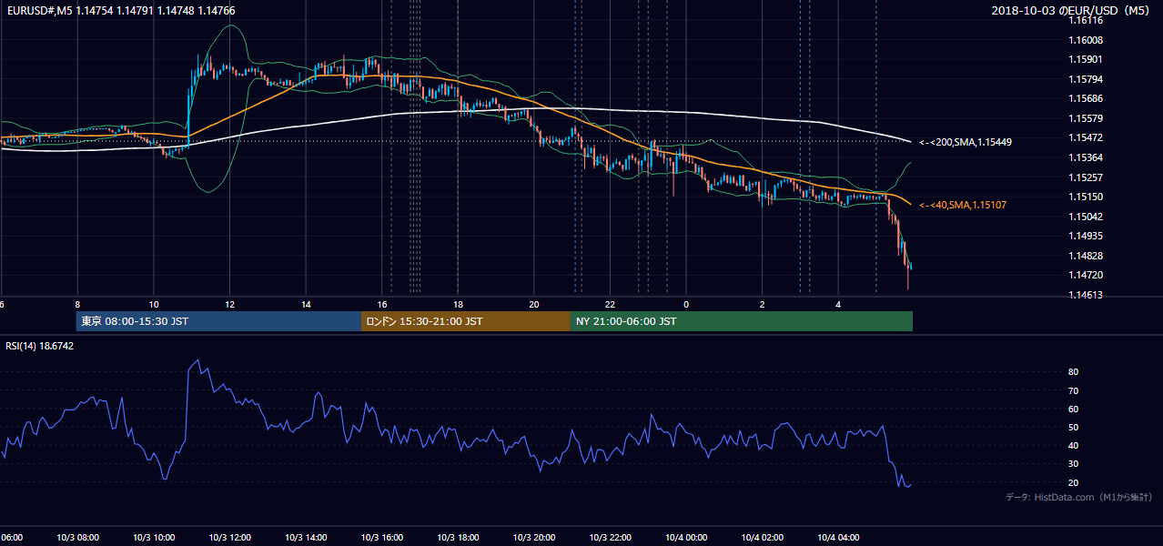Click price level 1.15579 on axis
Viewport: 1163px width, 546px height.
[1087, 118]
